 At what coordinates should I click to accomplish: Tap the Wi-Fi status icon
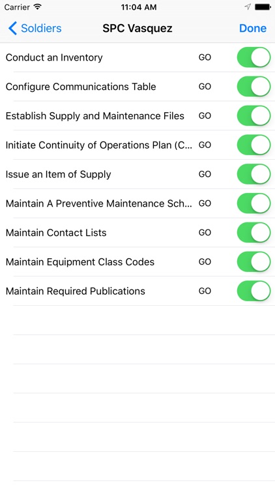[x=38, y=7]
